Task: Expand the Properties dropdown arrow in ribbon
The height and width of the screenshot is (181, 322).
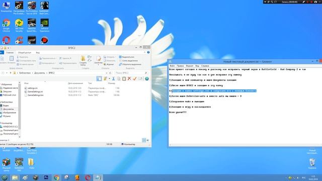Action: click(98, 65)
